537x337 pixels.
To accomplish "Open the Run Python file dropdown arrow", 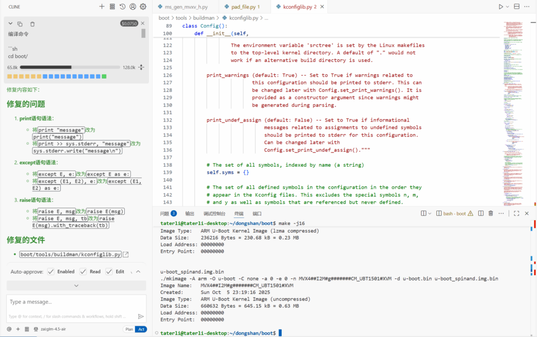I will tap(508, 7).
